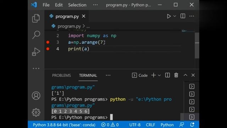This screenshot has height=128, width=227.
Task: Open the errors and warnings status item
Action: click(110, 125)
